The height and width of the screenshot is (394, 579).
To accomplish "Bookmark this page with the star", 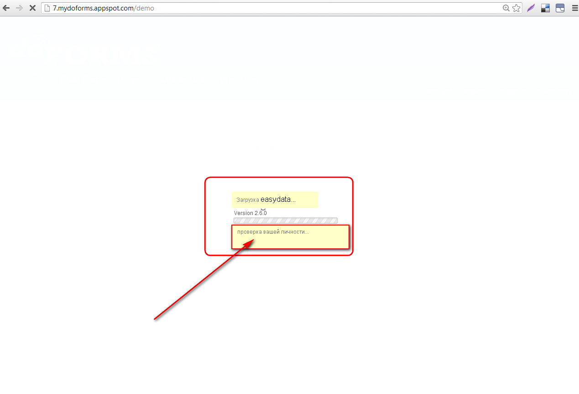I will pos(516,8).
